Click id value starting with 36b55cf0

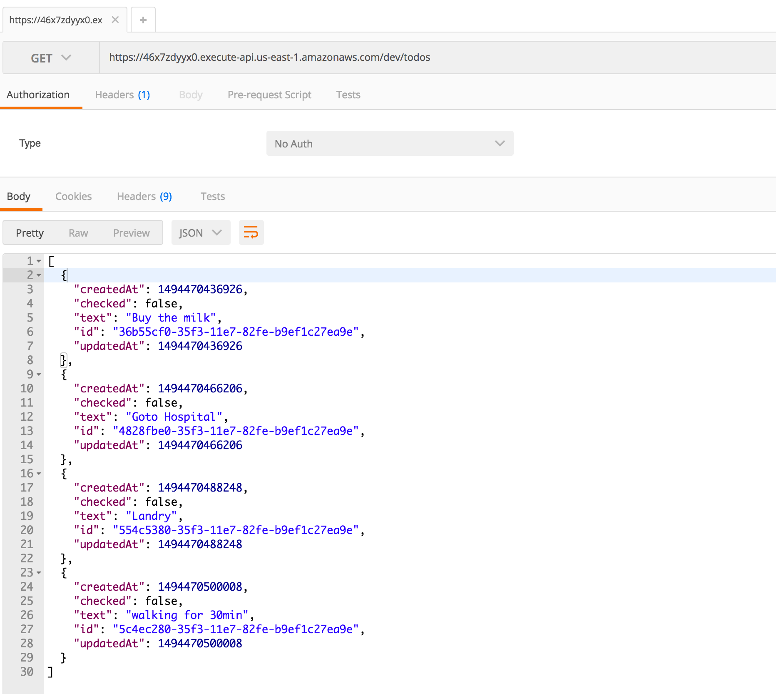[236, 332]
